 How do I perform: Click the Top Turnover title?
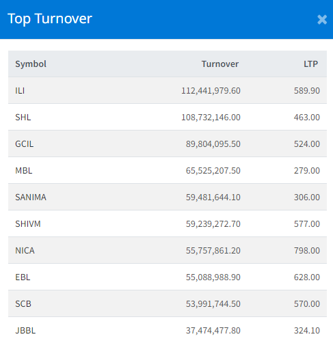click(x=50, y=18)
